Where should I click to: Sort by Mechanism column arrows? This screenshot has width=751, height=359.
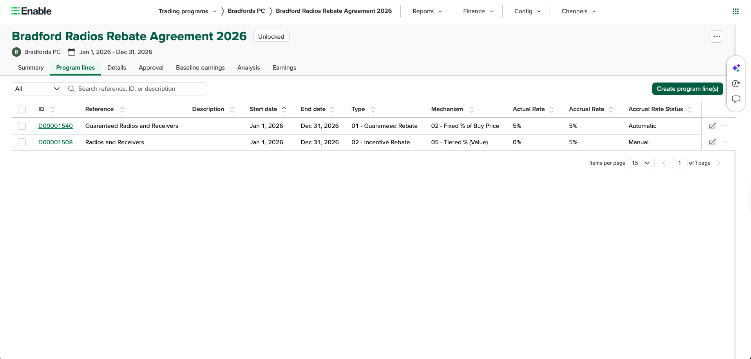pos(471,109)
